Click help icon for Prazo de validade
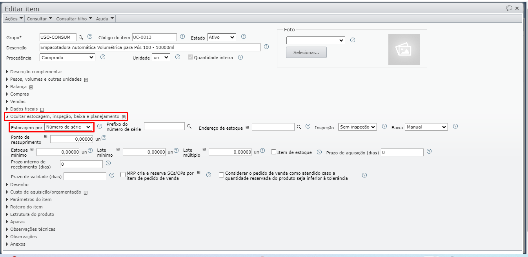 [x=112, y=175]
